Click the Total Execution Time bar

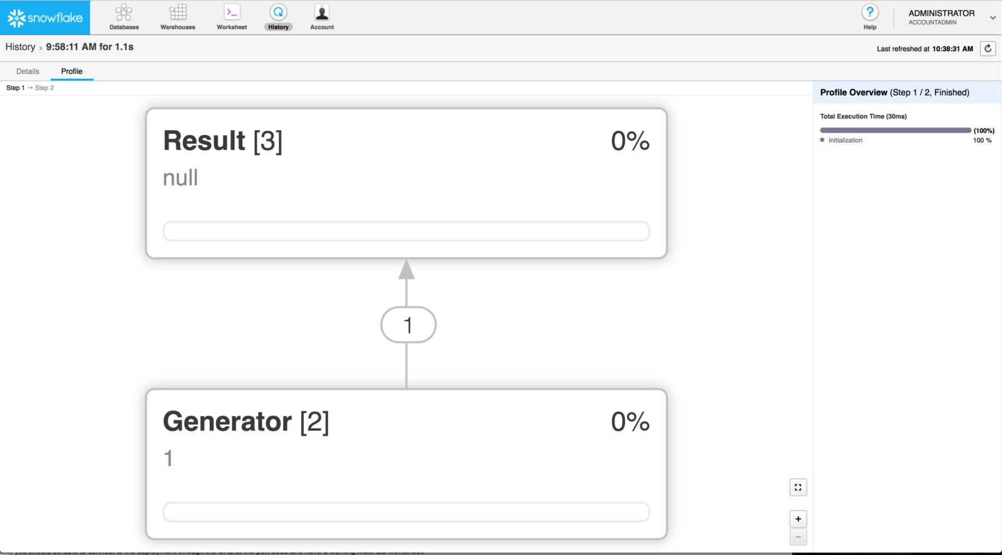tap(894, 130)
